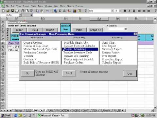The height and width of the screenshot is (118, 157).
Task: Click the Clear button on worksheet
Action: click(19, 30)
